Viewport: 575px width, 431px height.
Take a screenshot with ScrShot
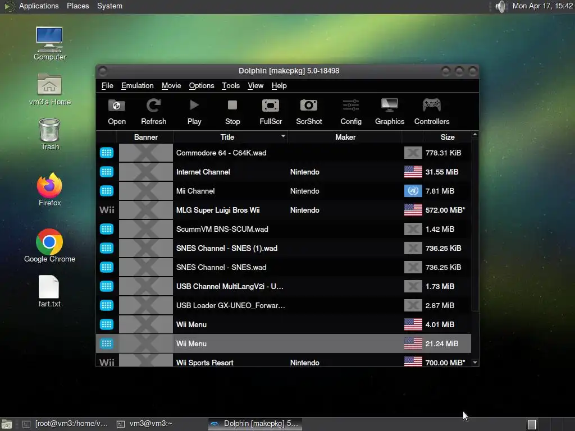(309, 112)
